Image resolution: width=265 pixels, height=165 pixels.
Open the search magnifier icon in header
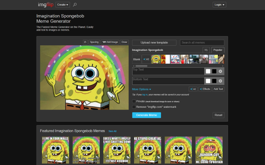[75, 5]
